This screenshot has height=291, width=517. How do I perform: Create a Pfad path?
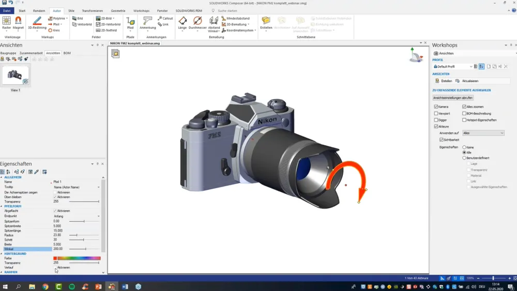pos(130,23)
